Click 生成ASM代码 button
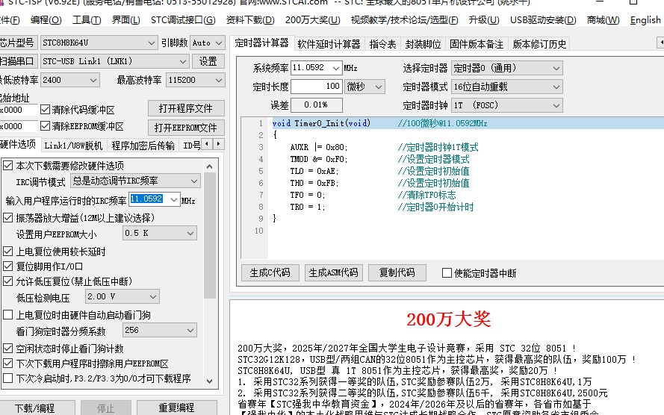 333,272
